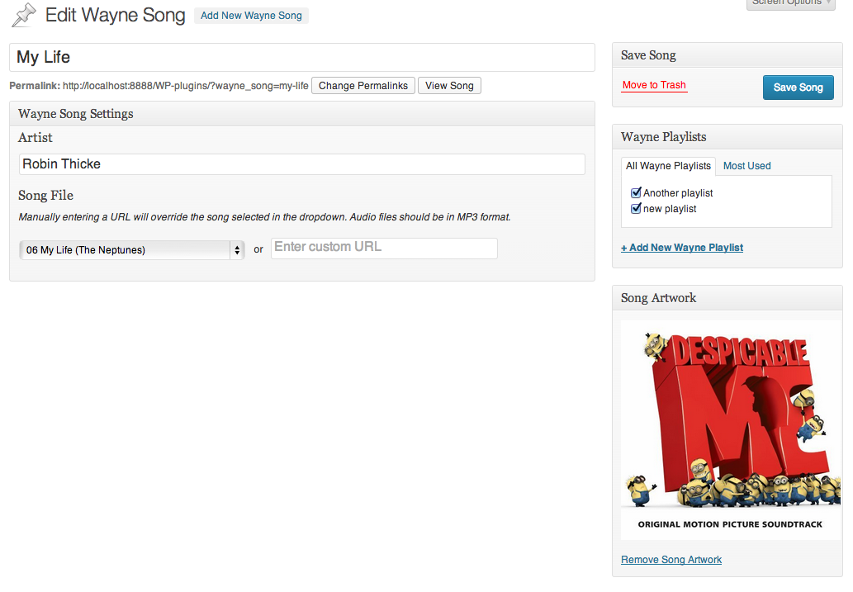
Task: Click the Song File dropdown arrows
Action: tap(237, 249)
